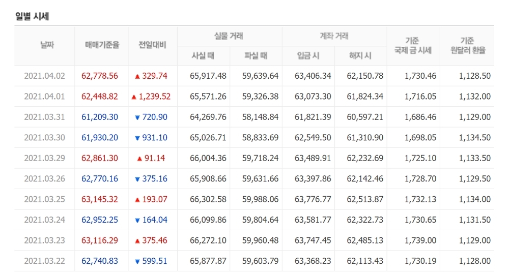Click sell price 59,631.66

260,179
